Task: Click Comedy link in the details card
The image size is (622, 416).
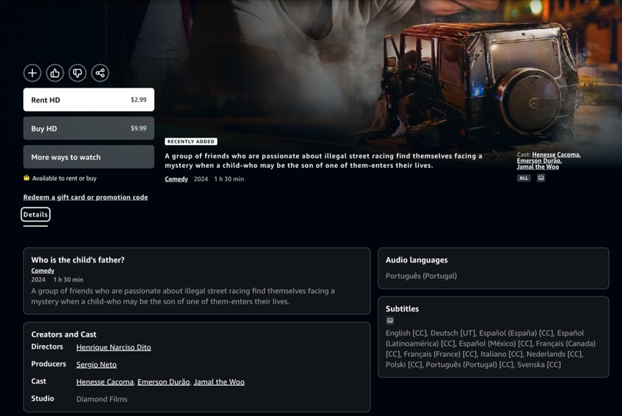Action: [42, 271]
